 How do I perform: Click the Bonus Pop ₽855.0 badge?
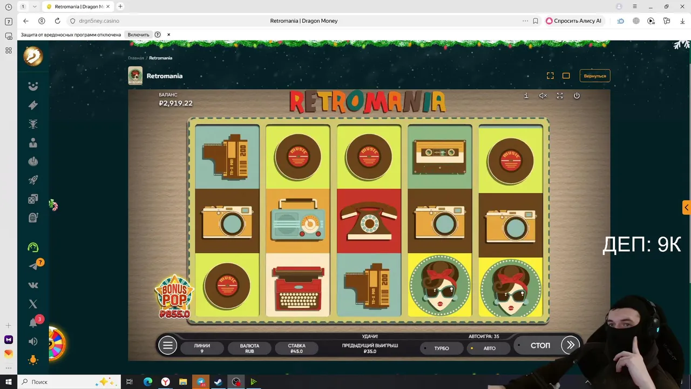174,297
